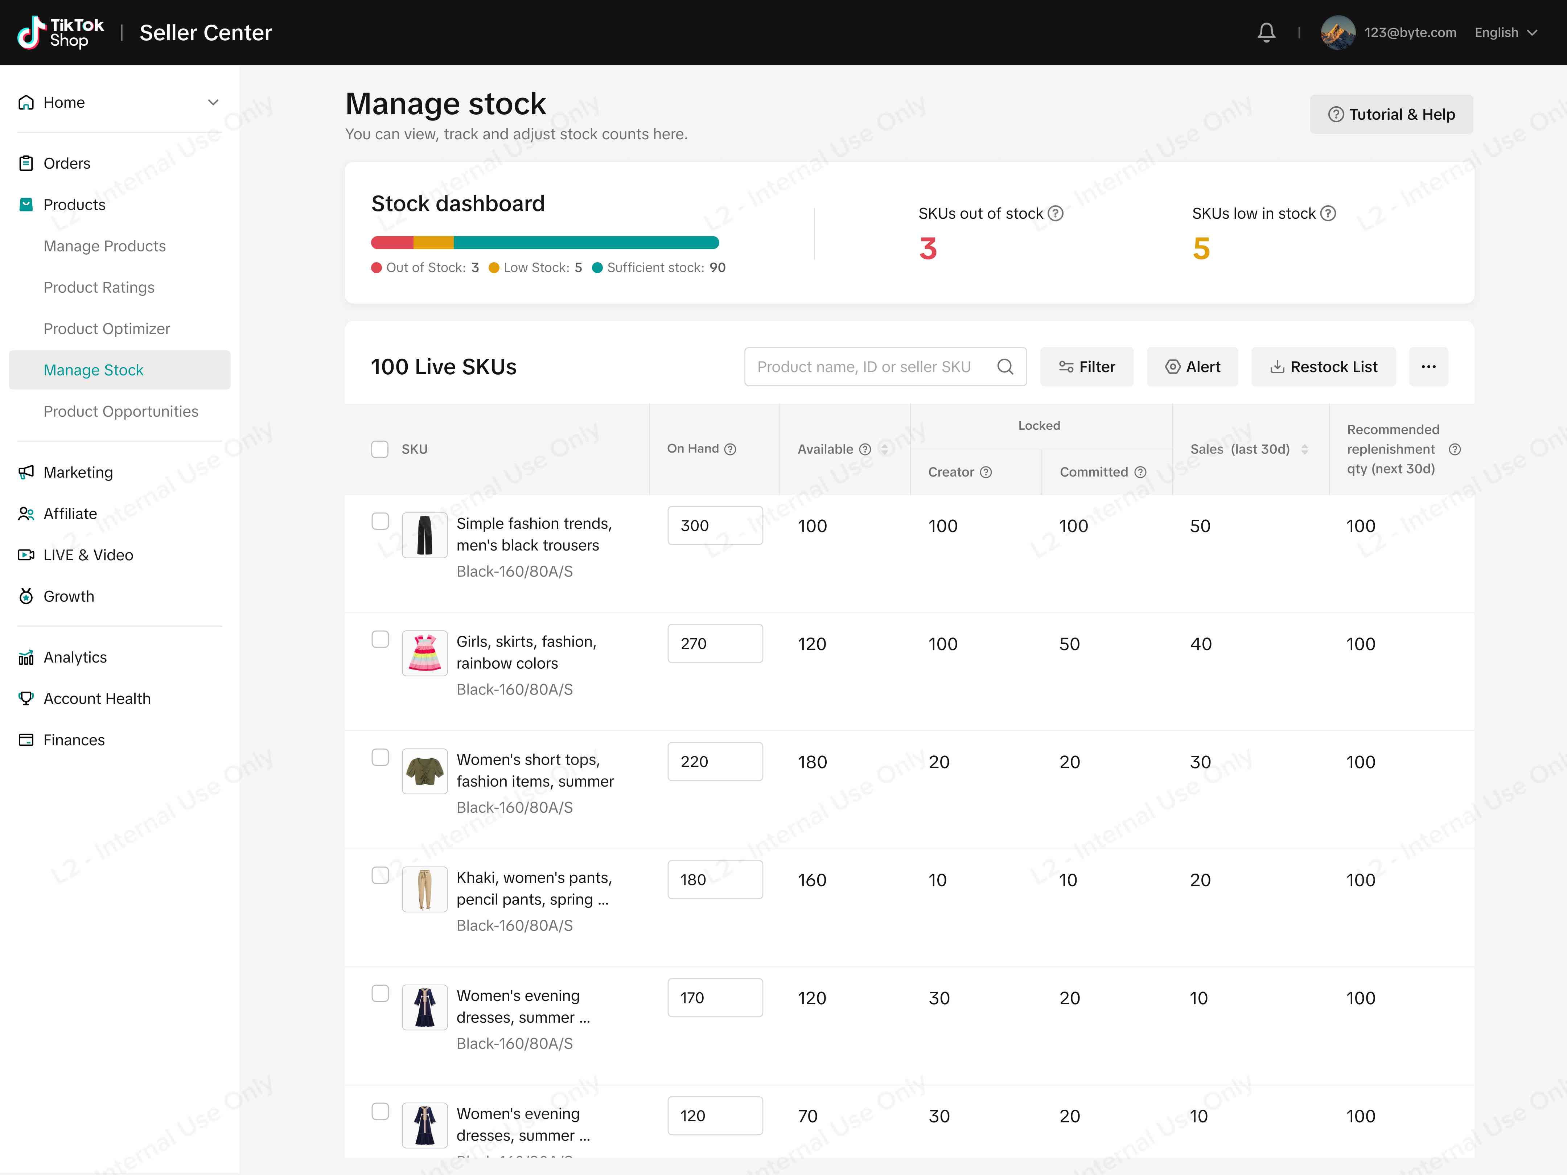Viewport: 1567px width, 1175px height.
Task: Click the Analytics chart icon
Action: click(25, 657)
